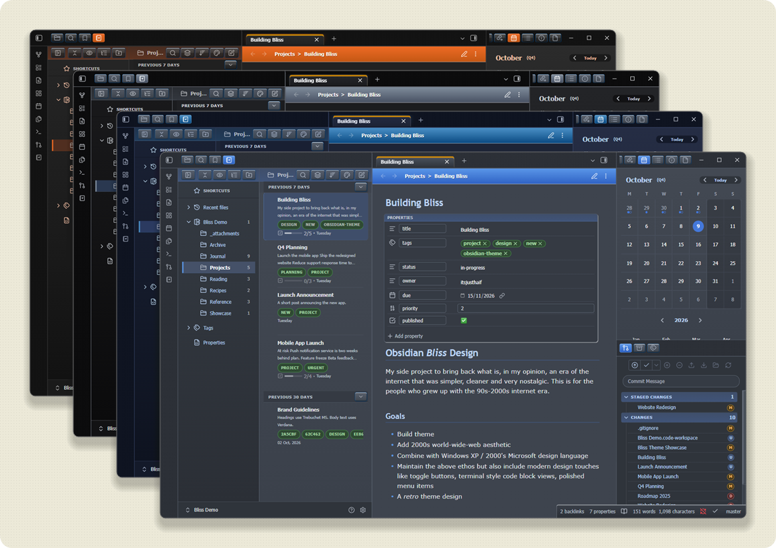Open Journal folder in navigation tree
This screenshot has width=776, height=548.
coord(218,256)
